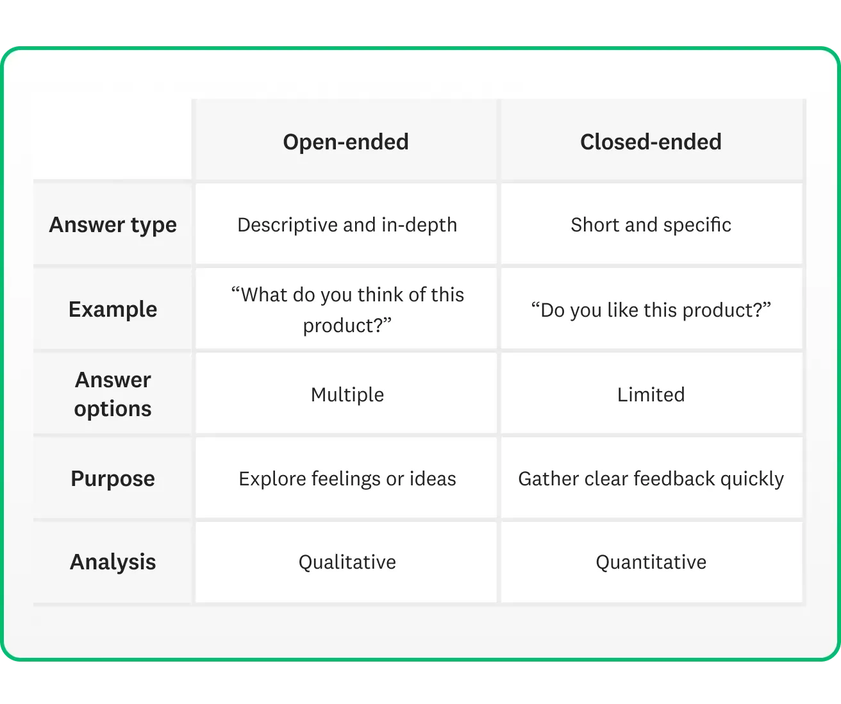
Task: Select the Example row label
Action: [x=113, y=310]
